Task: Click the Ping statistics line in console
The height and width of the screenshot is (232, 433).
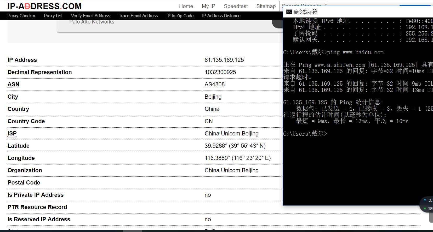Action: pos(333,102)
